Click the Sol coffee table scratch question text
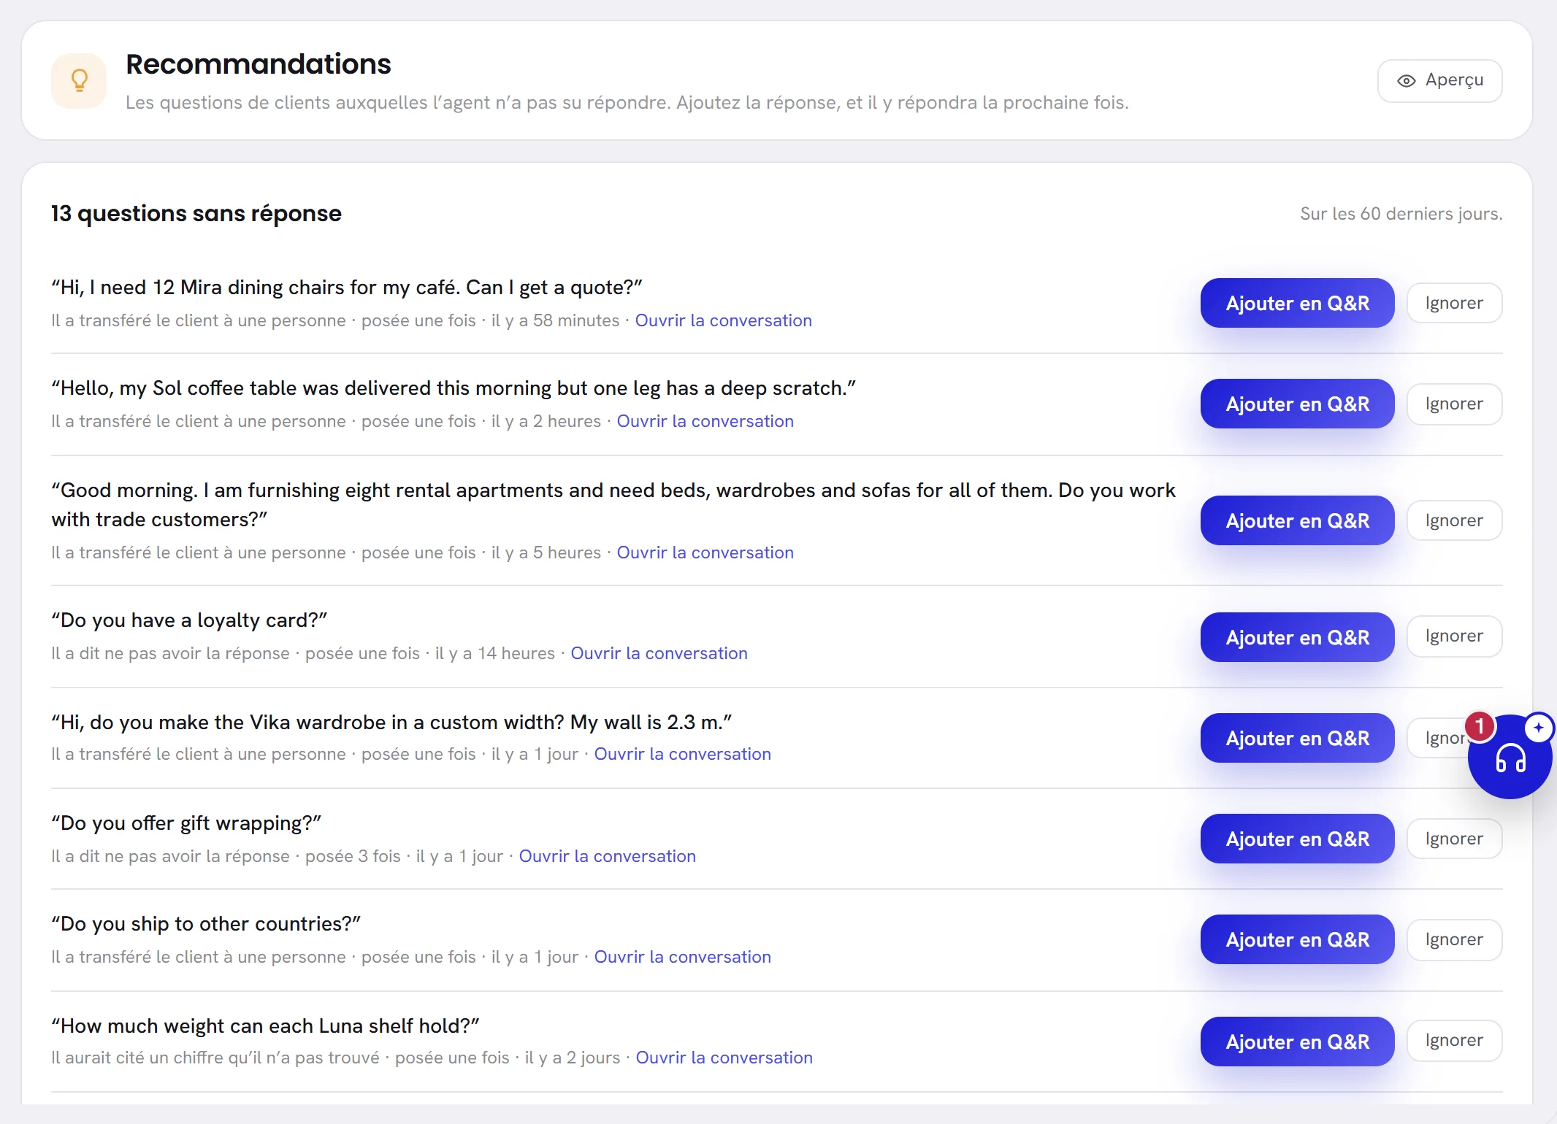The image size is (1557, 1124). coord(454,388)
